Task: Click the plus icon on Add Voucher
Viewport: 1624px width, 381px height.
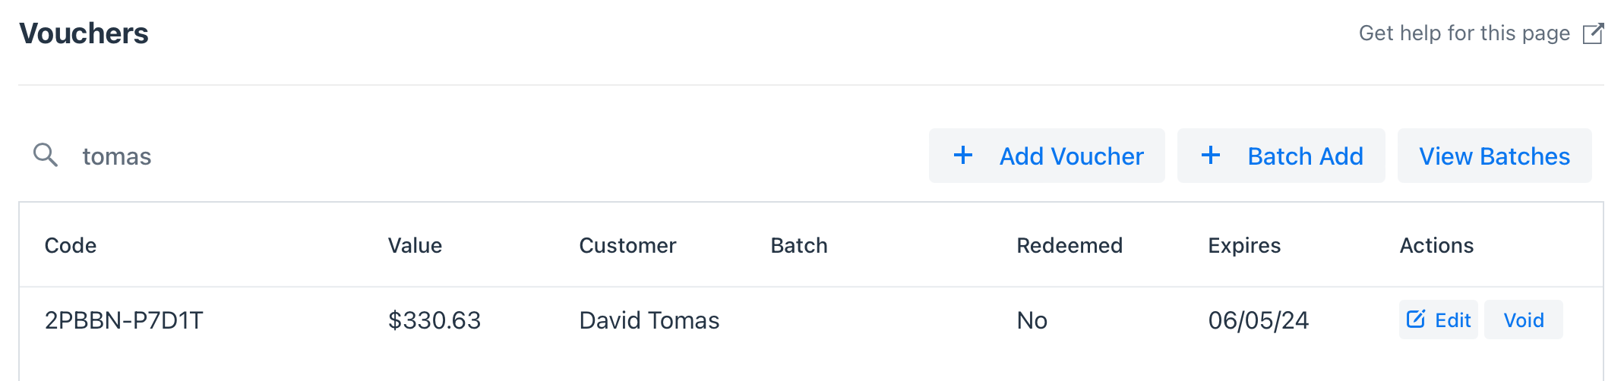Action: coord(963,155)
